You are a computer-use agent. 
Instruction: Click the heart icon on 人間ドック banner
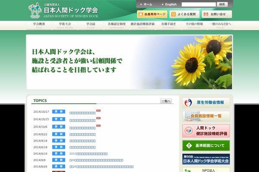click(189, 131)
